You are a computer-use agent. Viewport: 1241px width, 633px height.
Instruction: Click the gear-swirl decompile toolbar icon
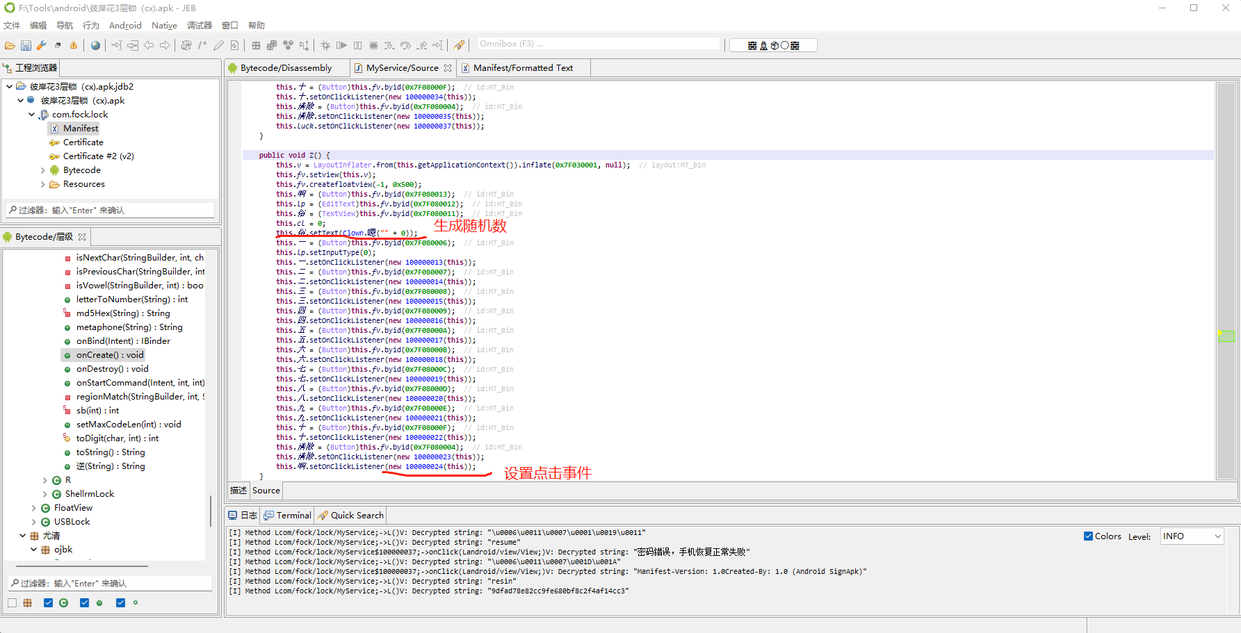point(186,45)
